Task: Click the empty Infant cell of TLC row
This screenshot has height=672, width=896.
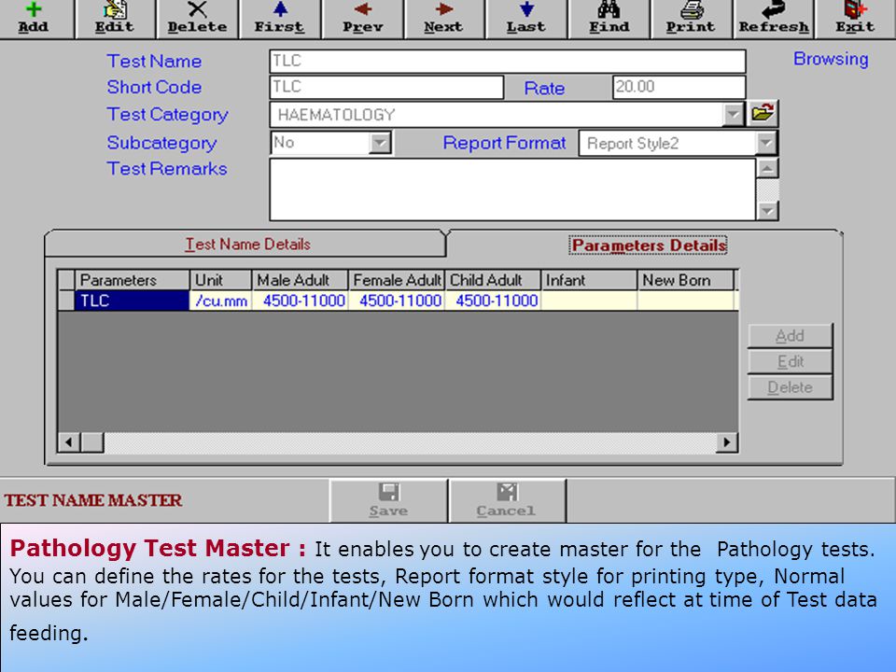Action: [589, 301]
